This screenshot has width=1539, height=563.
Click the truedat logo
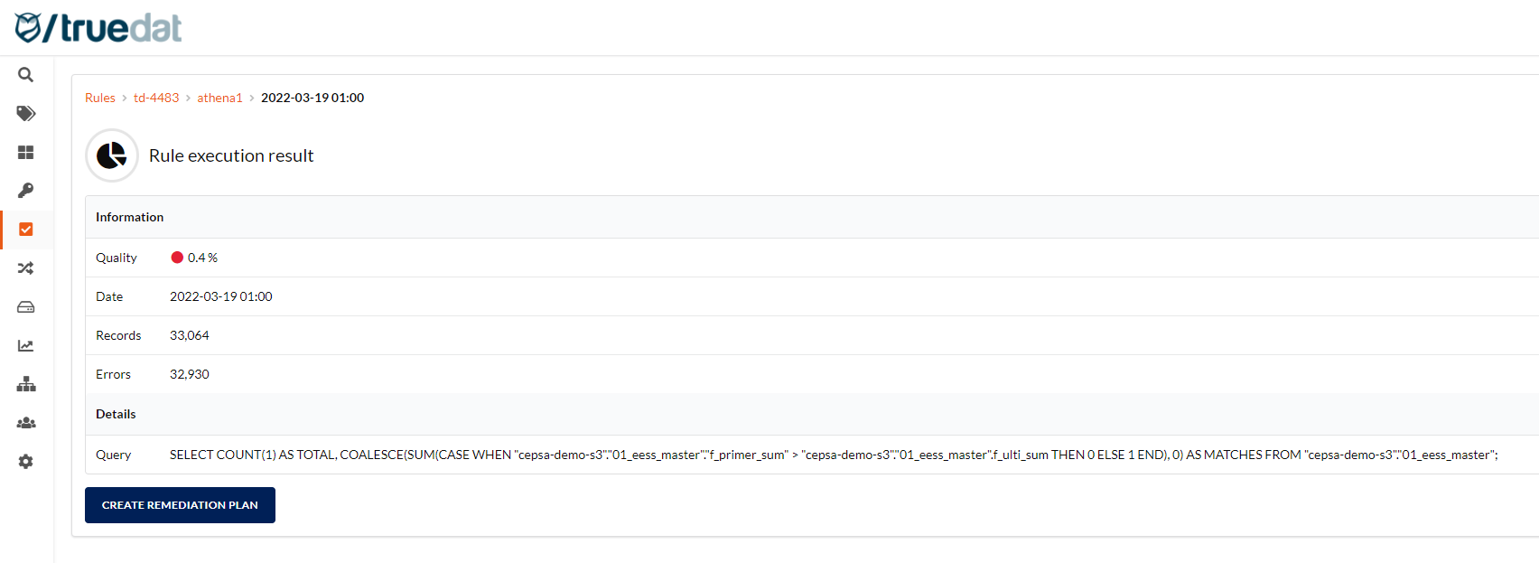(x=98, y=28)
